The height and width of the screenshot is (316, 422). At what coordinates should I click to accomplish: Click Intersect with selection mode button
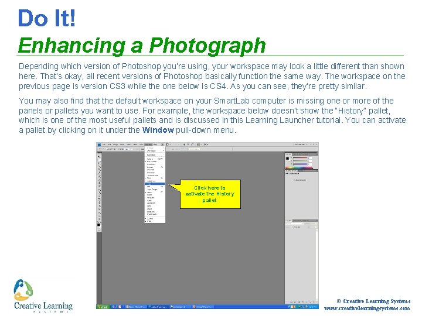coord(114,149)
